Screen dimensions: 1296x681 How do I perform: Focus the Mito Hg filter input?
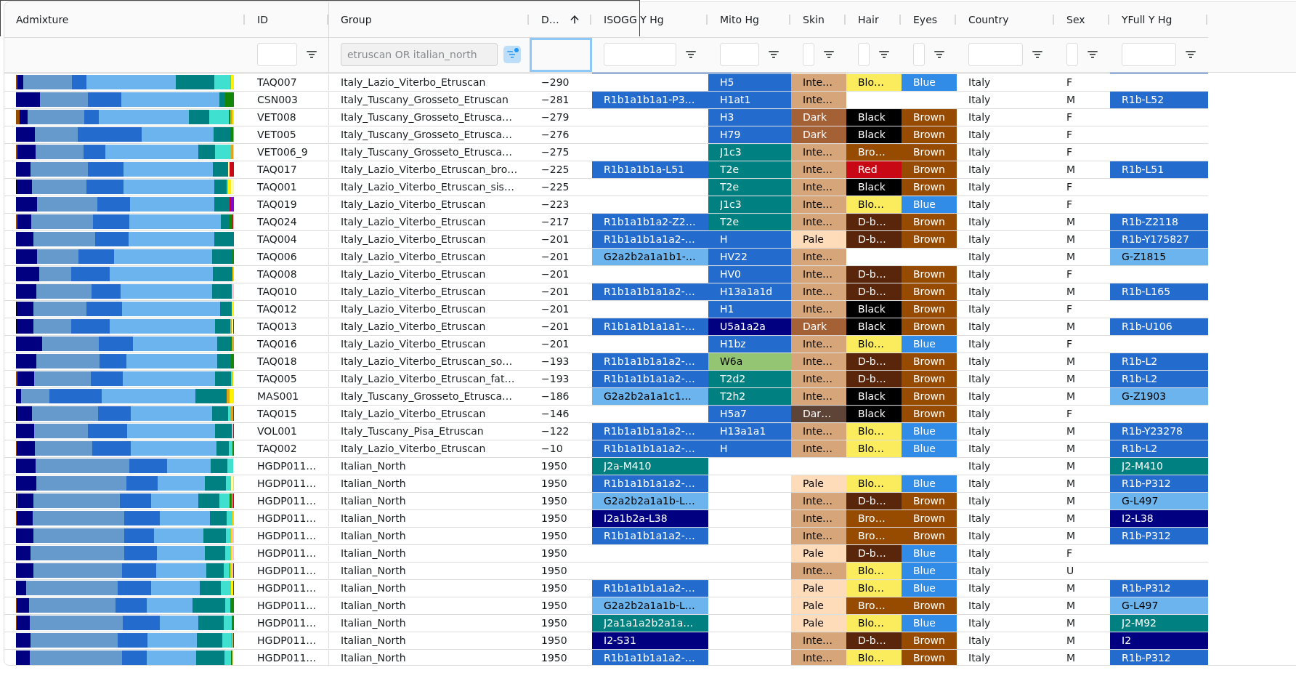[x=740, y=55]
